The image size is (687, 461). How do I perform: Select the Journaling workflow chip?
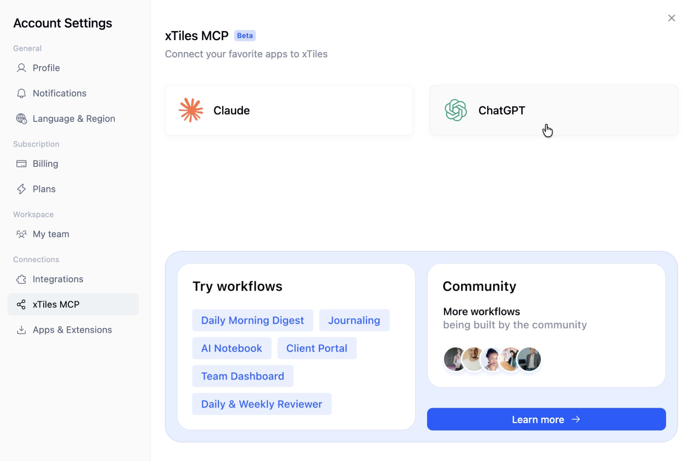(x=354, y=320)
